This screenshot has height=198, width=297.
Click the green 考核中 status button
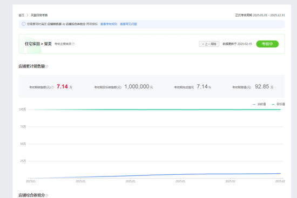tap(267, 44)
